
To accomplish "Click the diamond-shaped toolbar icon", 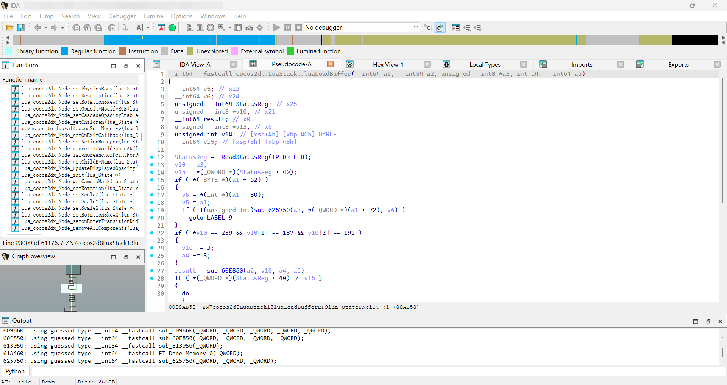I will (260, 28).
